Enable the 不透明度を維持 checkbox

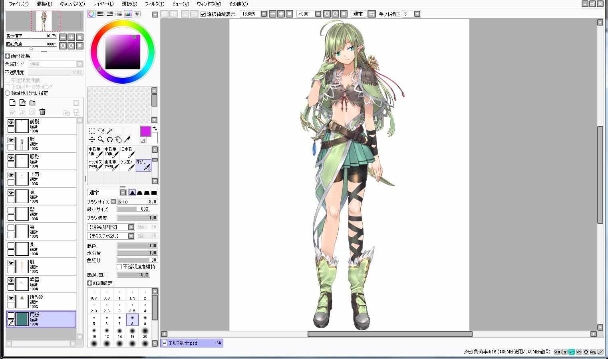[119, 266]
